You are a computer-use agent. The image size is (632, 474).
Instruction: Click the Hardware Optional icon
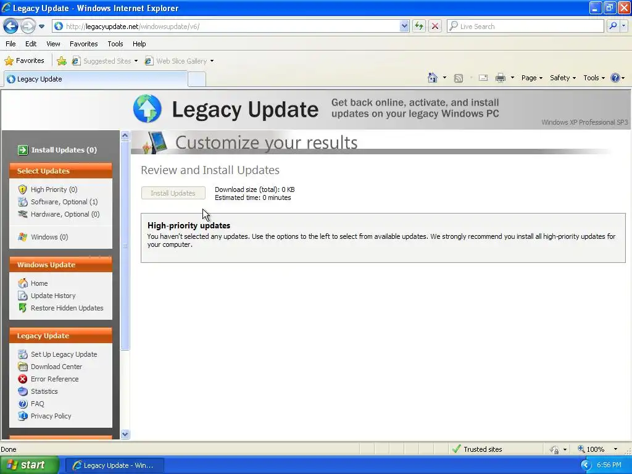click(x=23, y=214)
